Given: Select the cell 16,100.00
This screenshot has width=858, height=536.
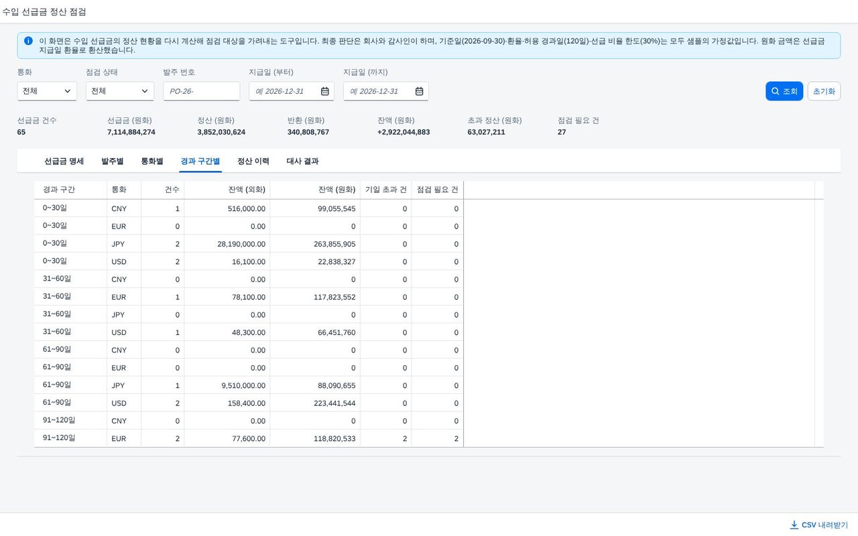Looking at the screenshot, I should click(227, 261).
